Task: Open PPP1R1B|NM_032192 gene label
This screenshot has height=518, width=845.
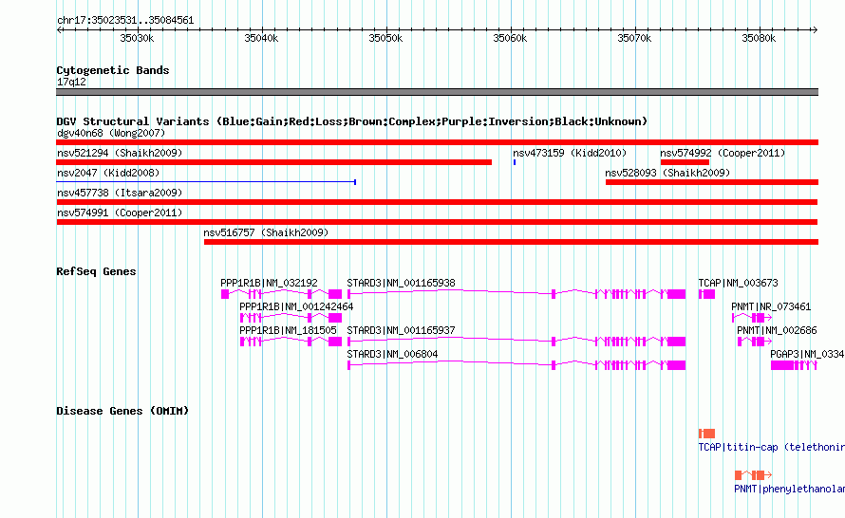Action: tap(269, 283)
